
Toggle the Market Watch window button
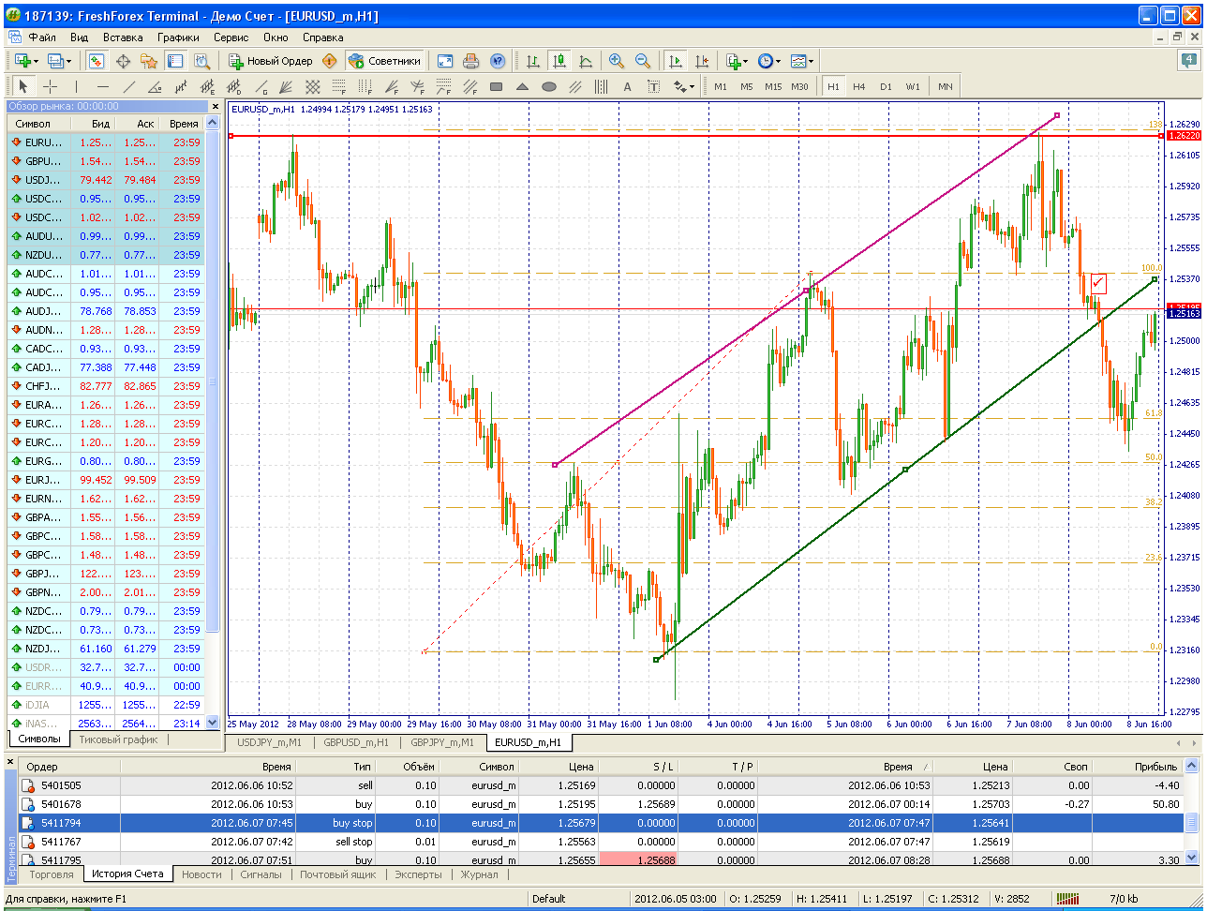97,61
